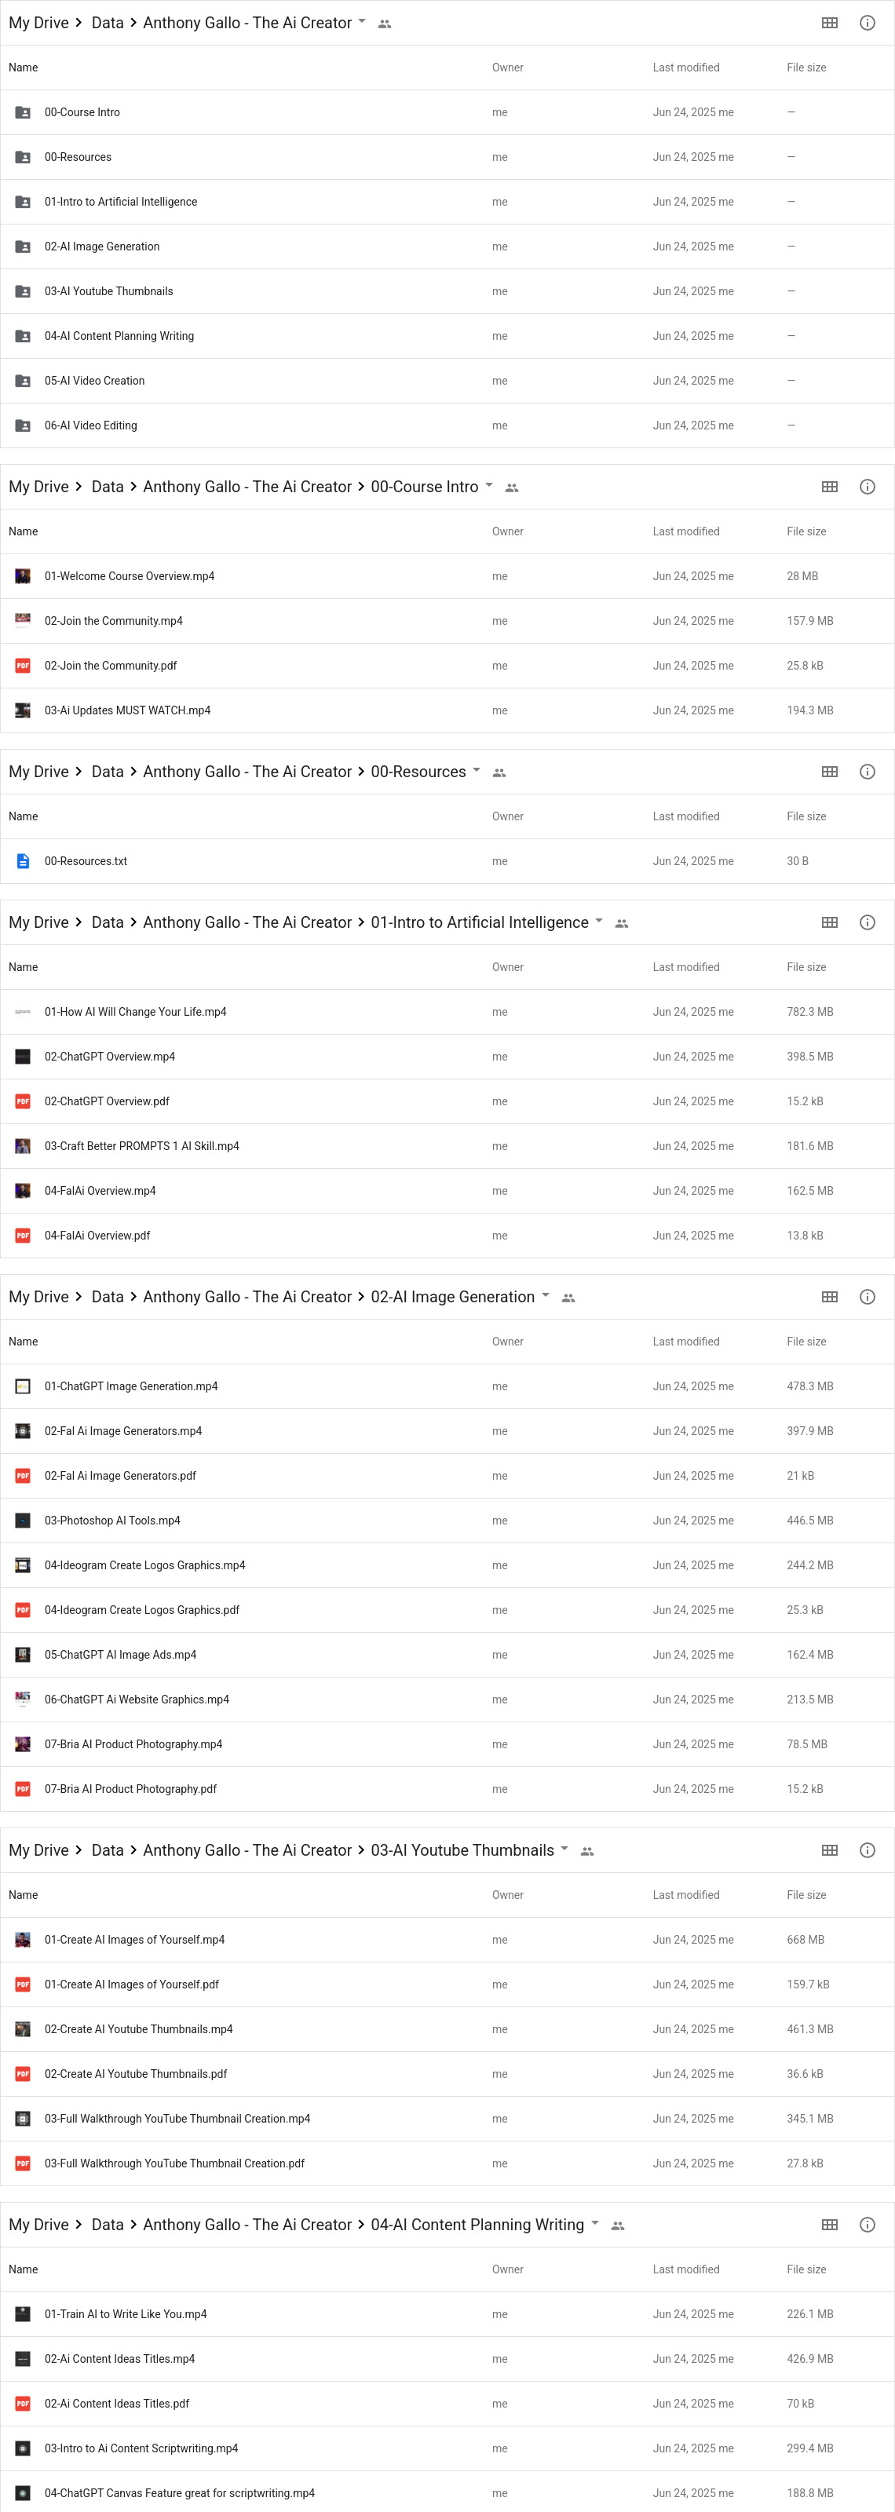Click shared icon next to 00-Course Intro title
Screen dimensions: 895x2512
[511, 487]
